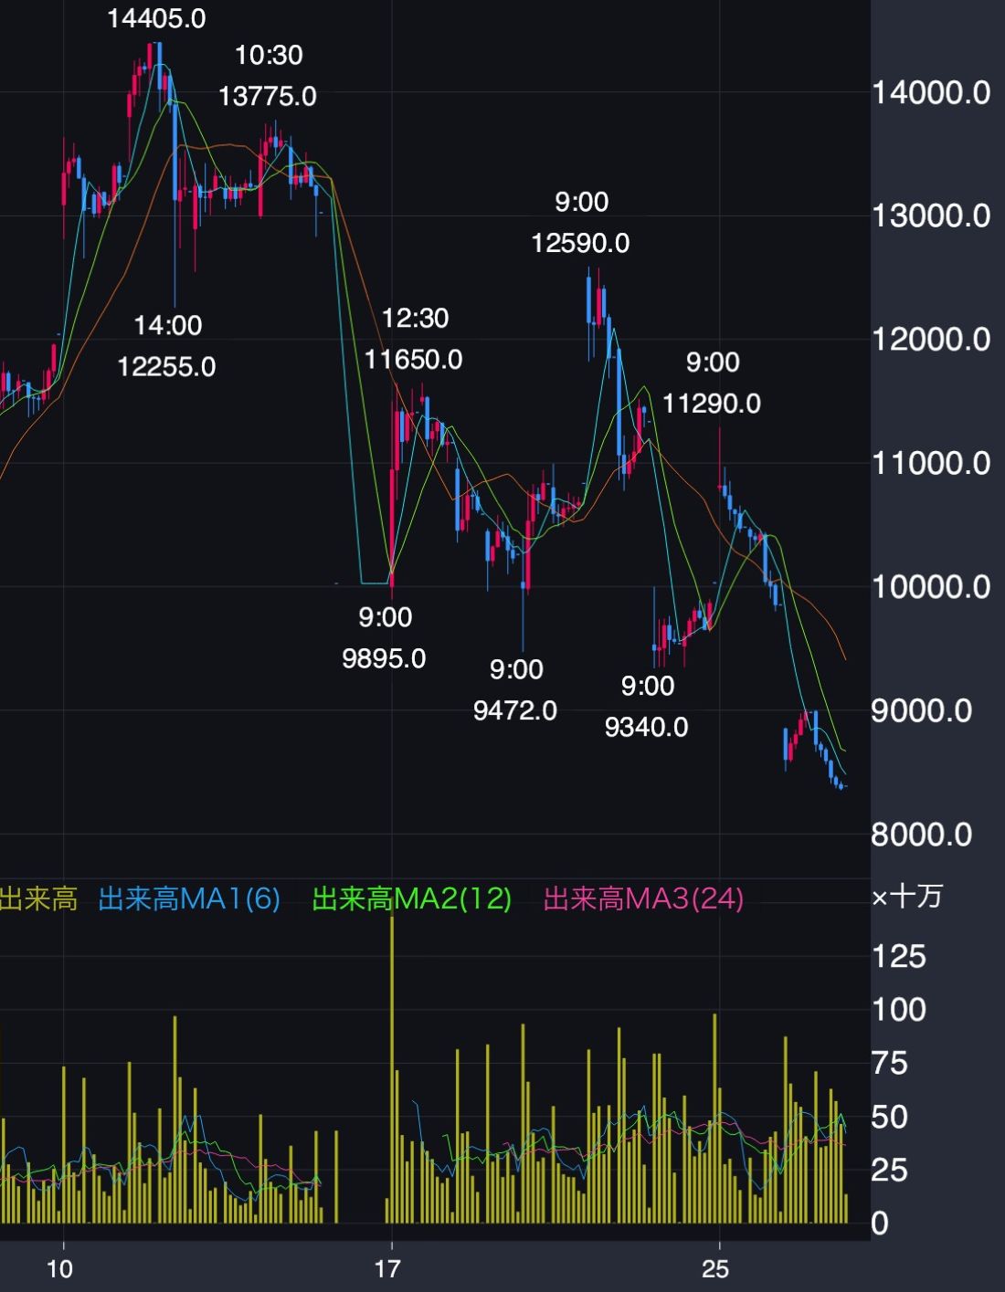Toggle the 出来高MA1(6) legend entry

(189, 899)
